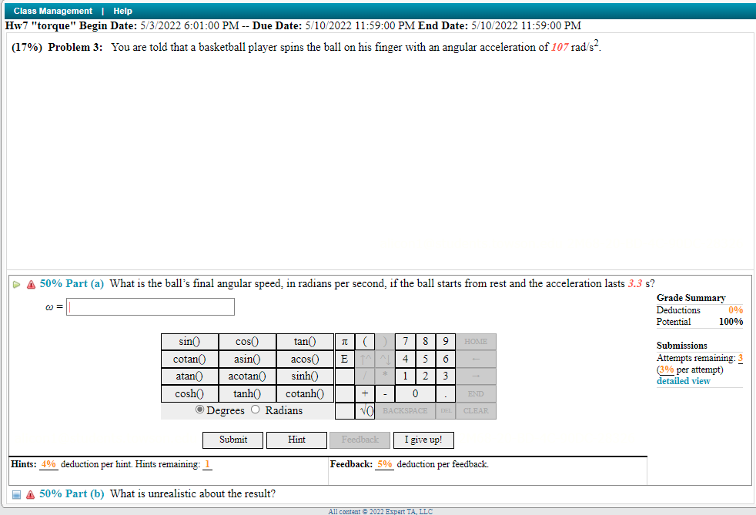
Task: Expand Part (a) with the green arrow
Action: 15,283
